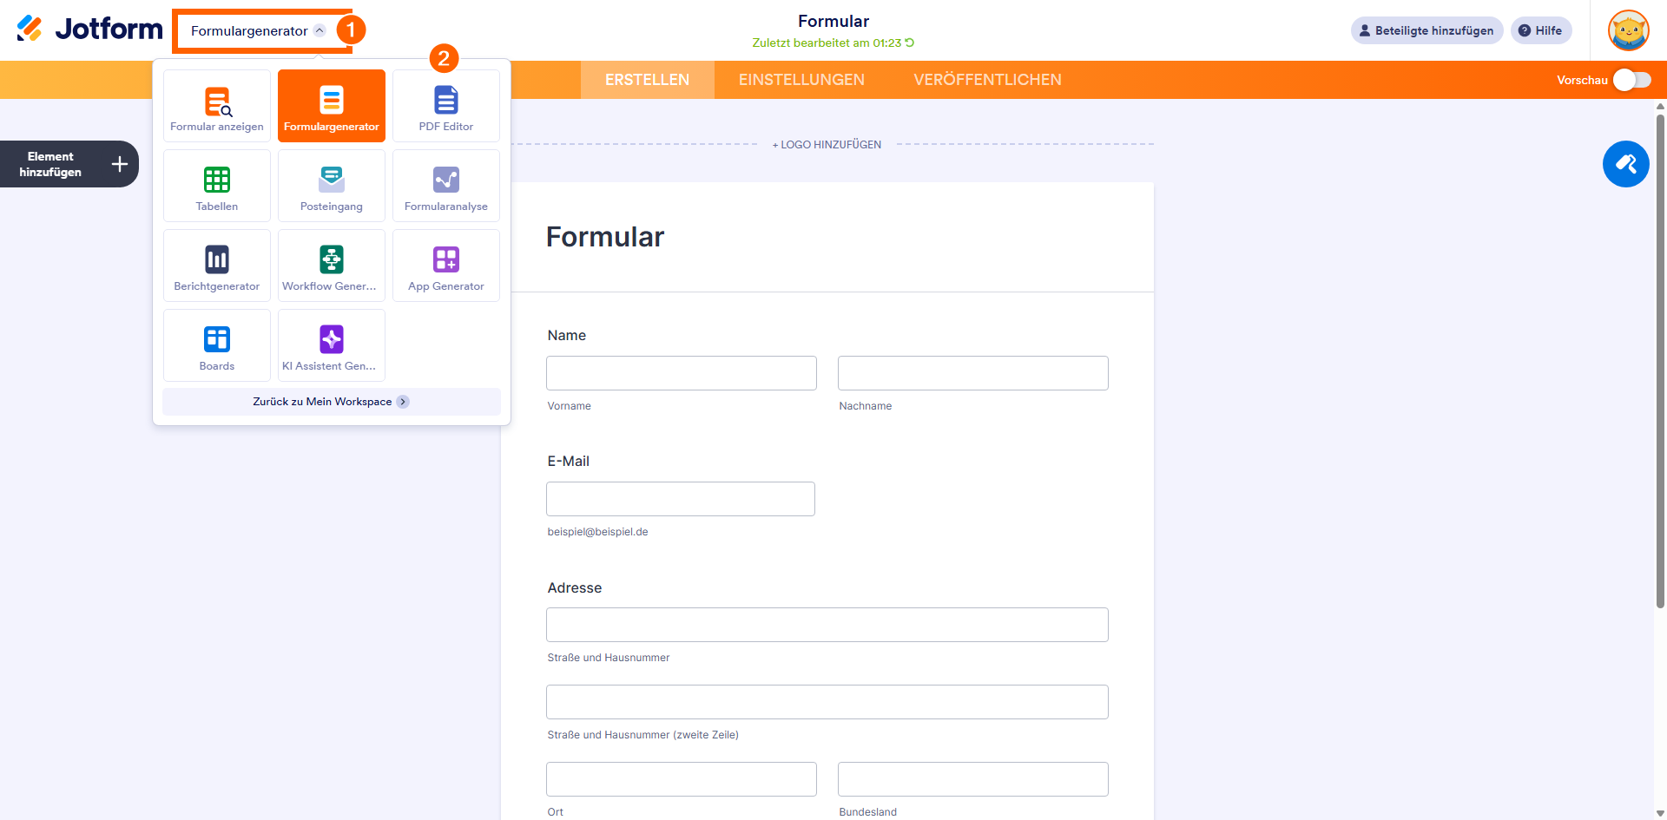
Task: Toggle the Vorschau preview switch
Action: pyautogui.click(x=1632, y=80)
